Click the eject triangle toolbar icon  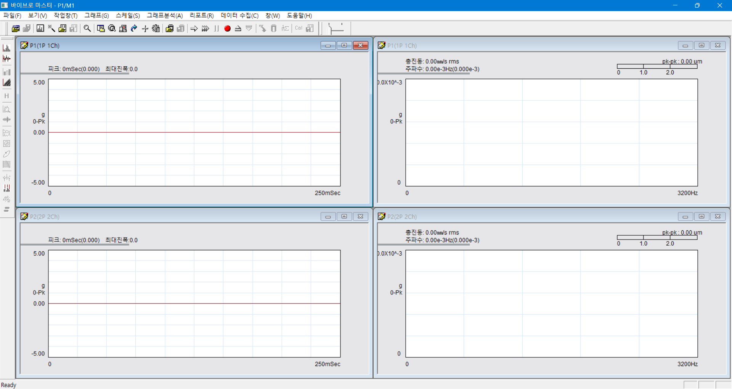238,29
